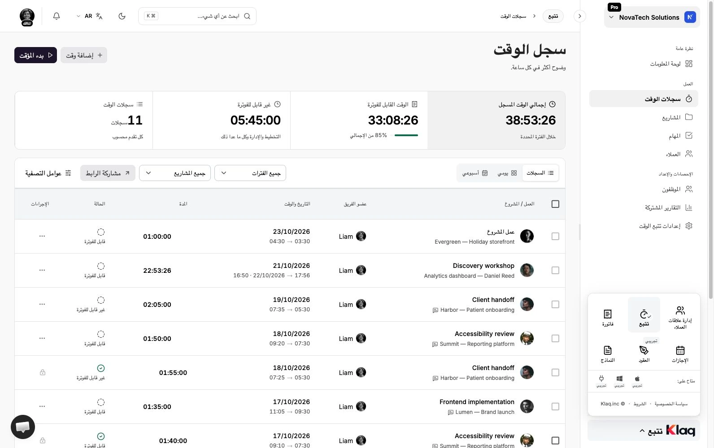This screenshot has width=714, height=448.
Task: Check the 18/10/2026 Accessibility review checkbox
Action: point(555,338)
